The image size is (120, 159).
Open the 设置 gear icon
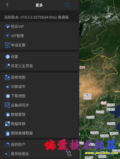coord(7,57)
